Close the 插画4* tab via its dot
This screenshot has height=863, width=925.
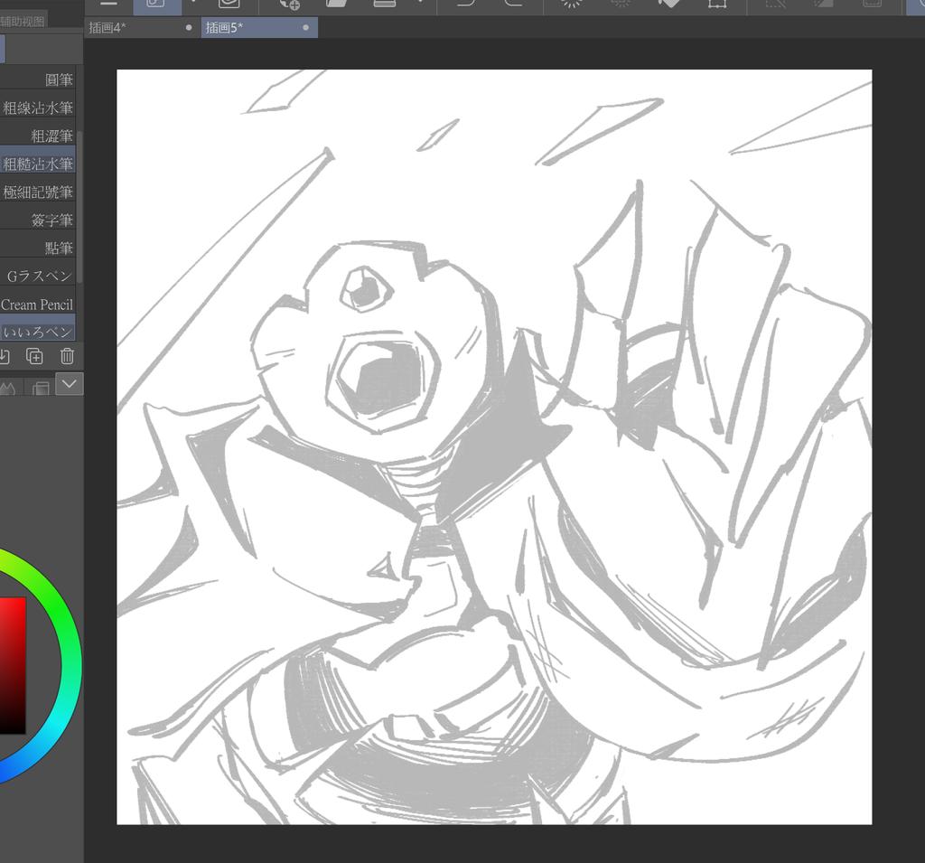click(x=189, y=27)
